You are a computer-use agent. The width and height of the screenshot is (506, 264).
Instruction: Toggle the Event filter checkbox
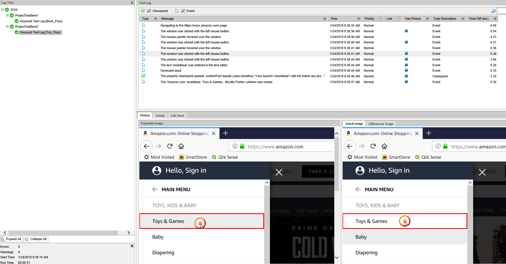tap(183, 11)
